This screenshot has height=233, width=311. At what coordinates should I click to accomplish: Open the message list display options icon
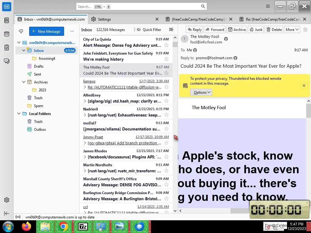[171, 29]
